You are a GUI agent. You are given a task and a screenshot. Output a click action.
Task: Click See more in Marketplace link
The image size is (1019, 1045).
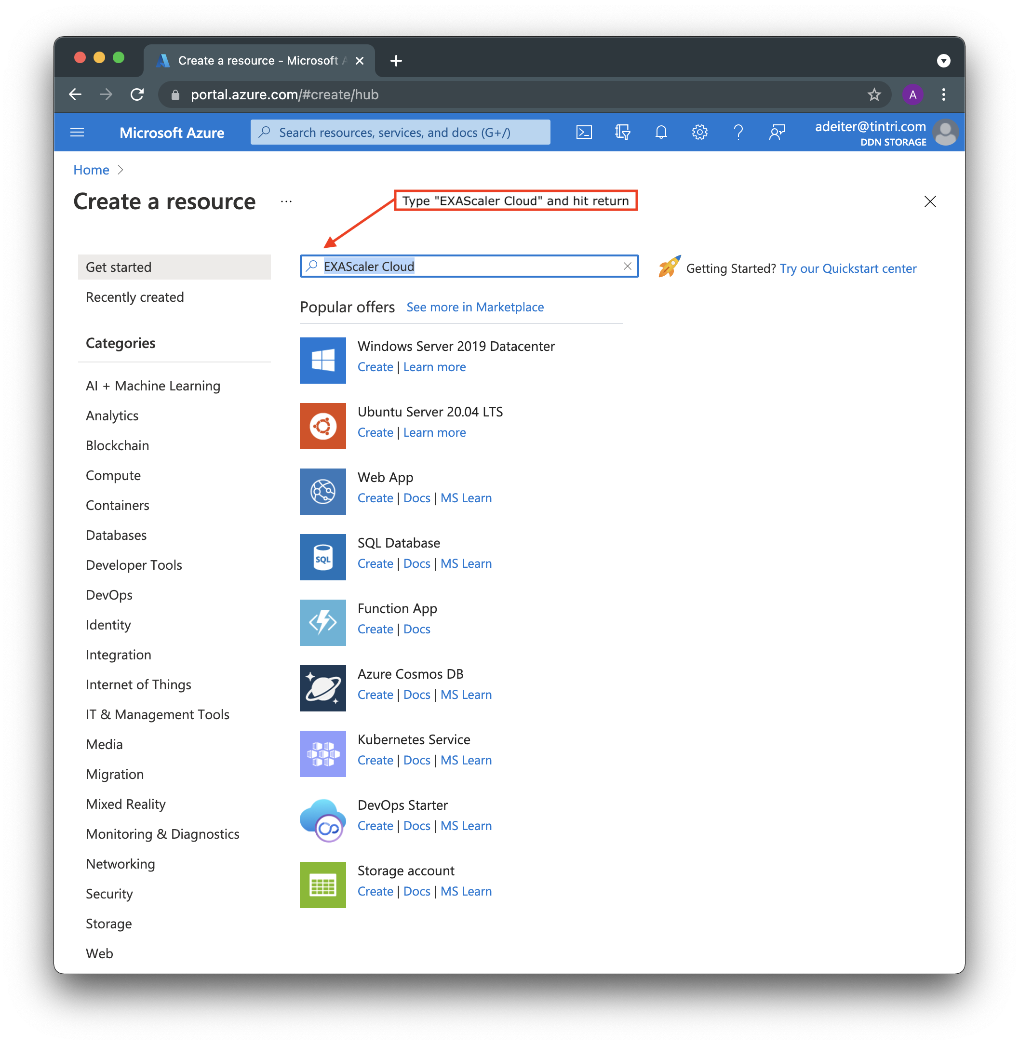(475, 307)
